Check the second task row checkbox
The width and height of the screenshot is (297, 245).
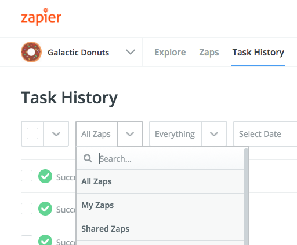point(27,209)
